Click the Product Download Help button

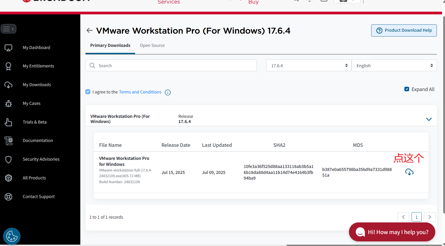[x=404, y=30]
